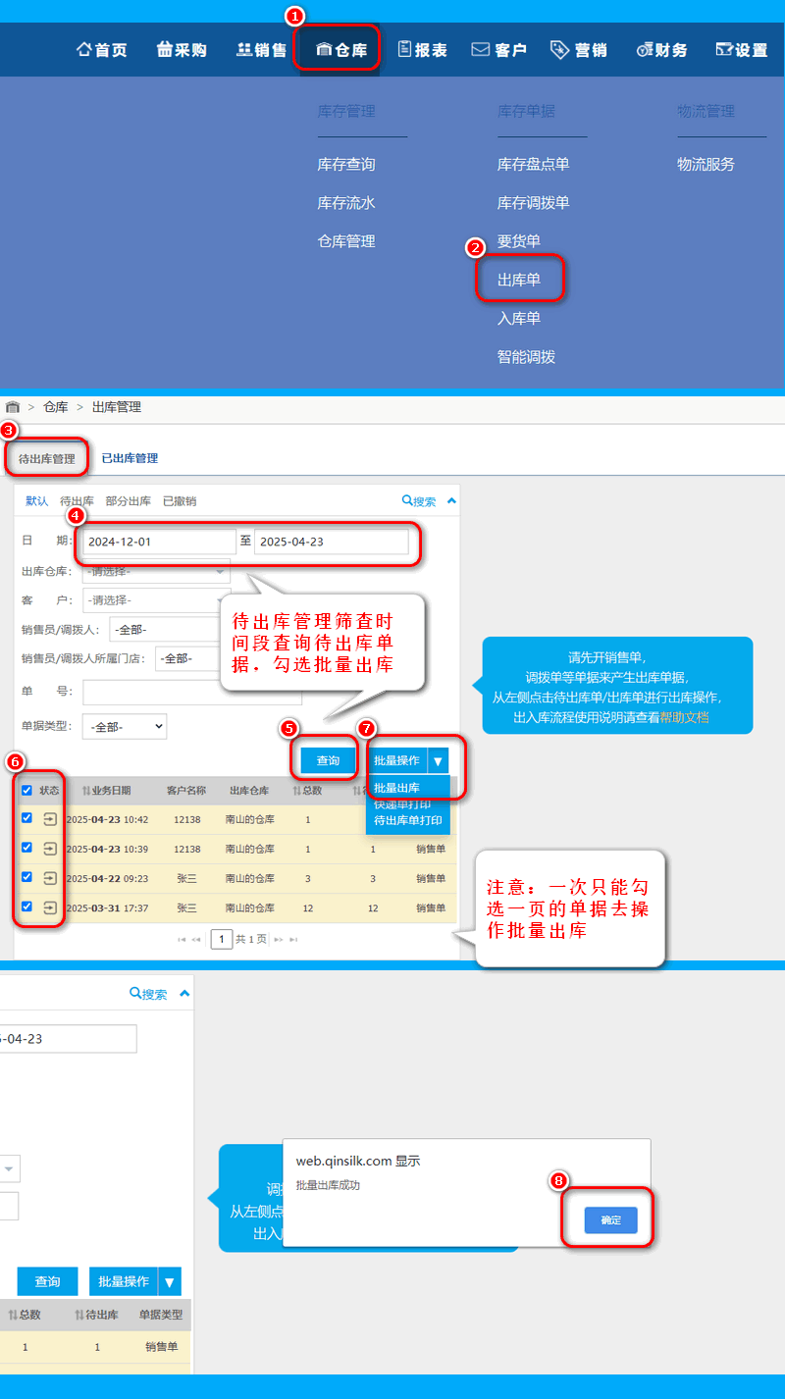Uncheck the 2025-03-31 17:37 order row
Viewport: 785px width, 1399px height.
pos(26,907)
